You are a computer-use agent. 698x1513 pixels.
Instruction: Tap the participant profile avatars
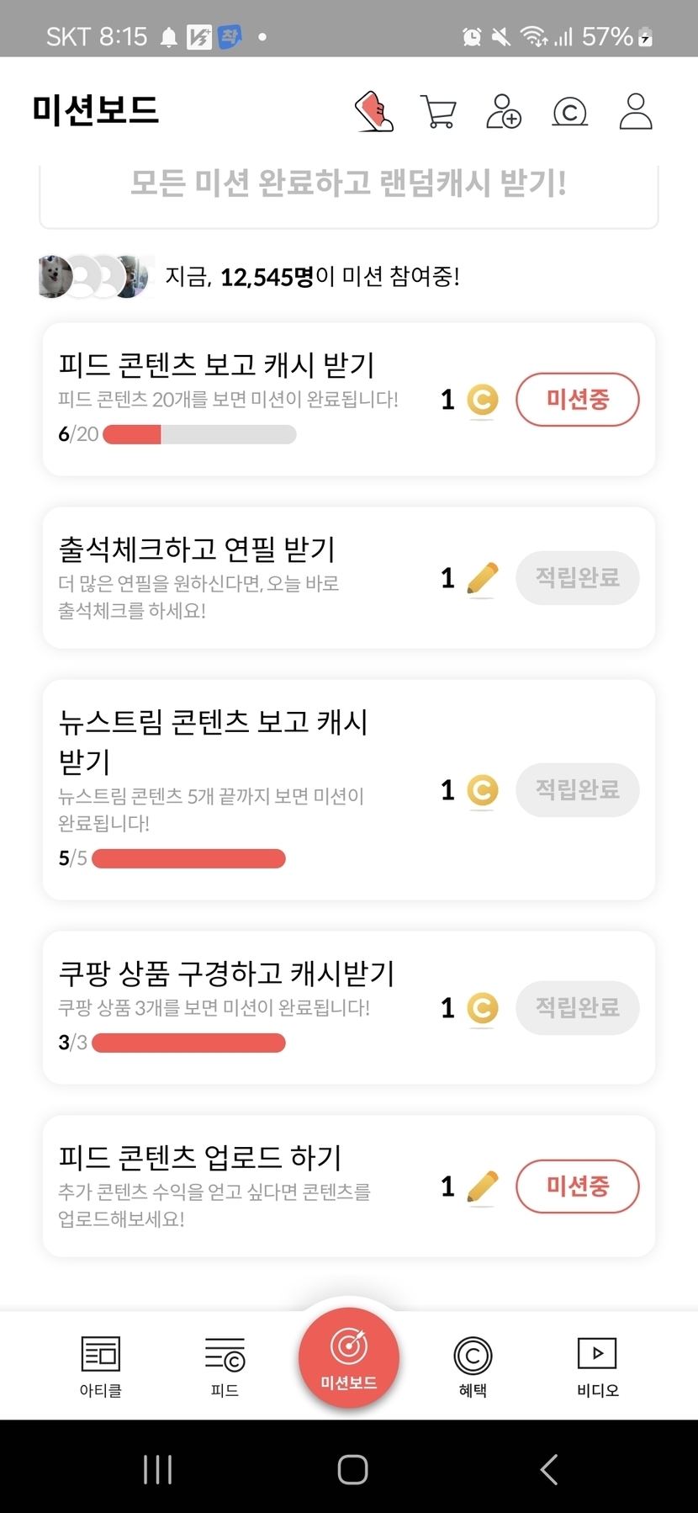[x=95, y=276]
